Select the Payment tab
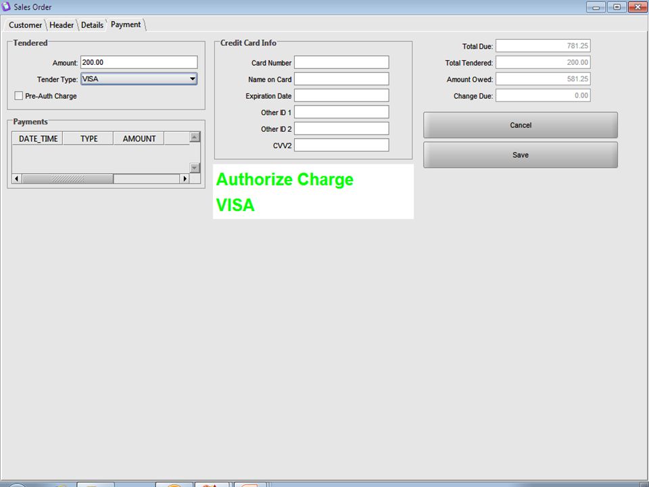 [126, 24]
